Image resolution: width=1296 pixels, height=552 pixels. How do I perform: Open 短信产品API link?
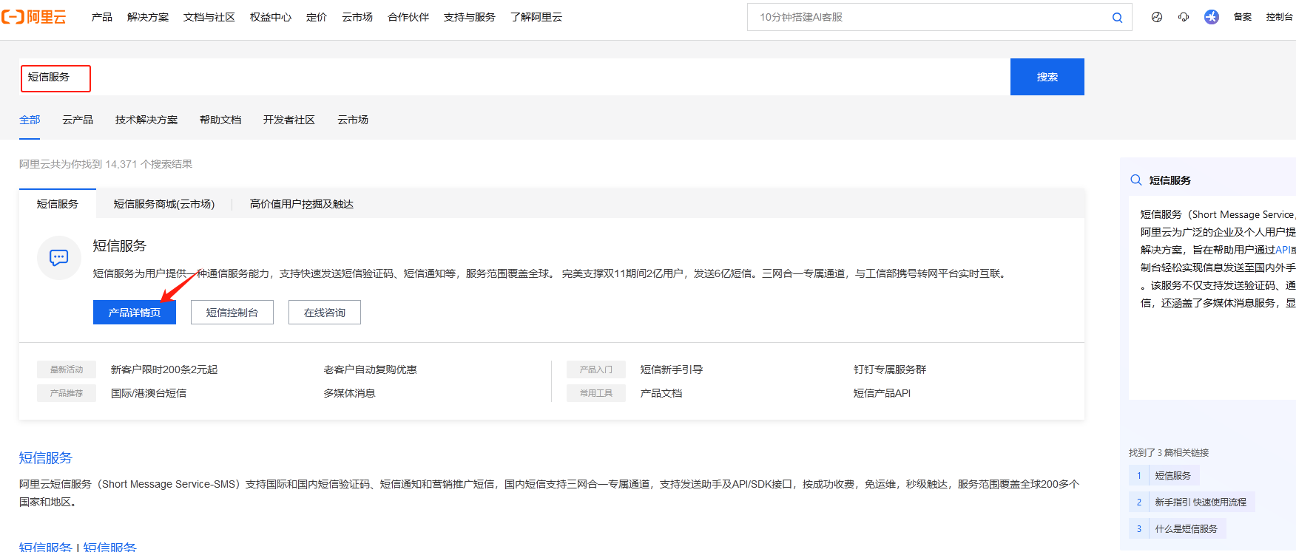[x=882, y=393]
